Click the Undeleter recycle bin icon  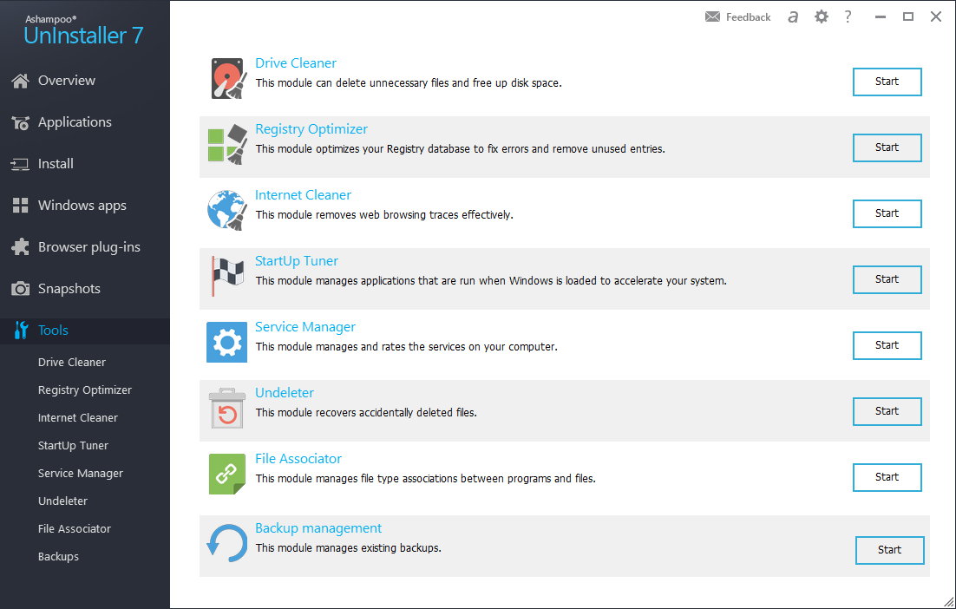(226, 408)
